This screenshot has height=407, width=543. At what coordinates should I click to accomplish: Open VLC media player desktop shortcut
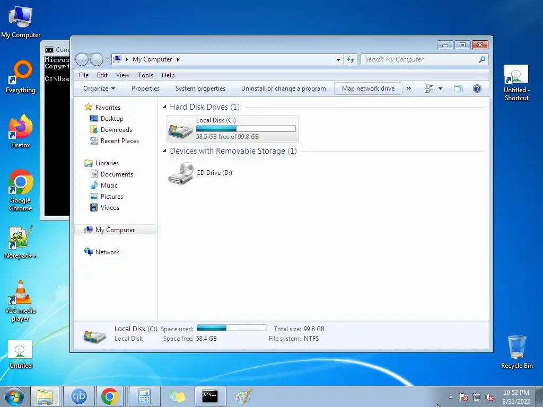[21, 301]
